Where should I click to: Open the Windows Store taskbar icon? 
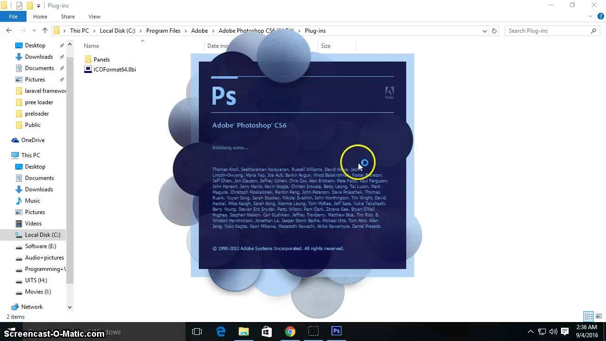pos(267,332)
